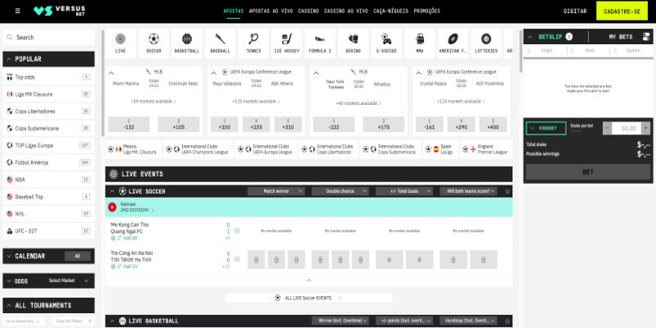Select UFC - 327 in Popular list

click(48, 230)
